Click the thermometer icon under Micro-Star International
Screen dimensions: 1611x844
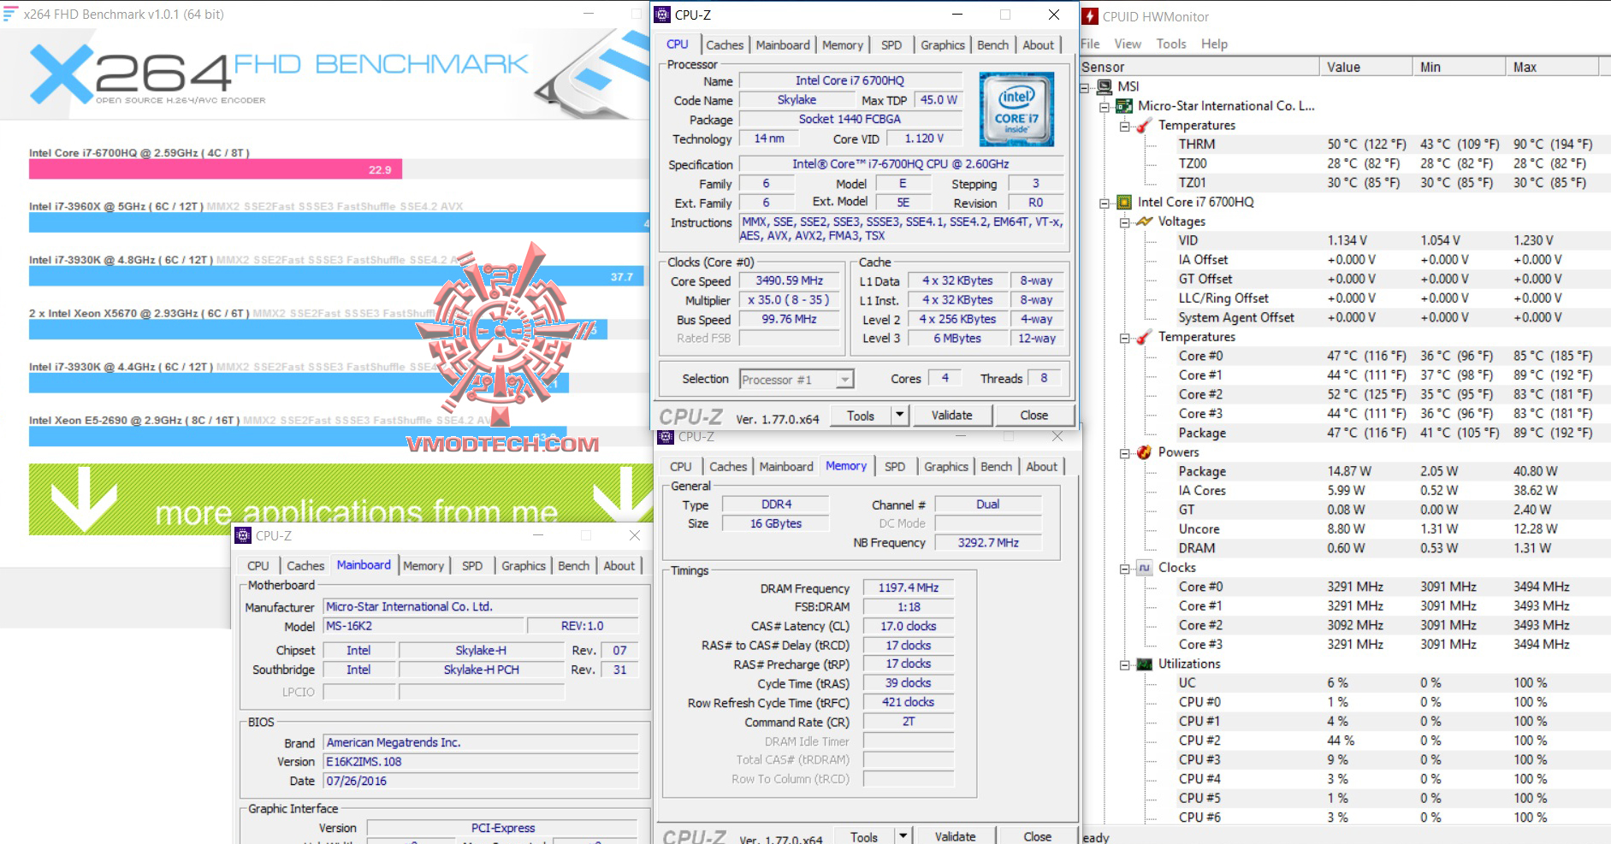tap(1144, 126)
